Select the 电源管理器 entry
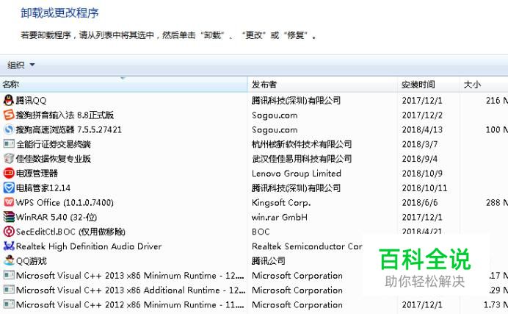 click(x=37, y=174)
